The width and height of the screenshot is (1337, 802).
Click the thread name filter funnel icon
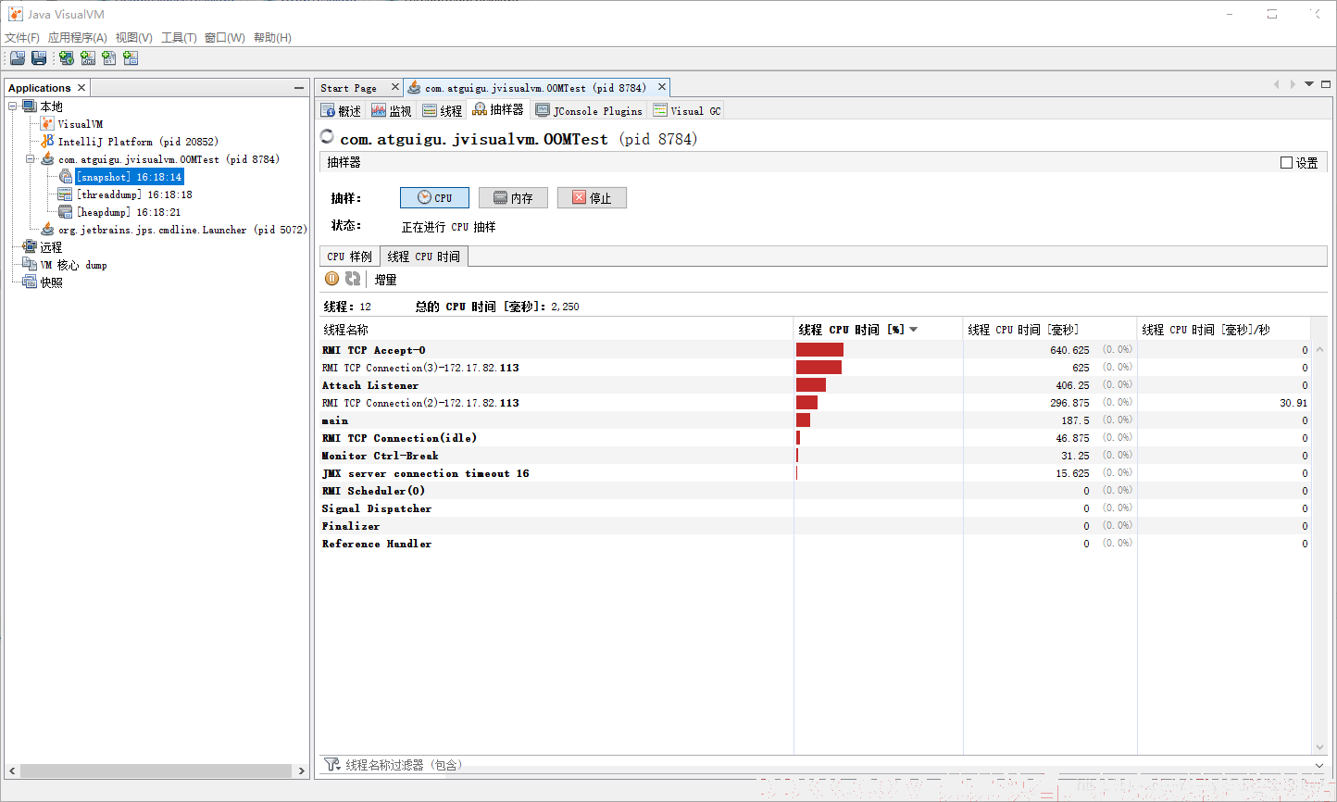331,764
